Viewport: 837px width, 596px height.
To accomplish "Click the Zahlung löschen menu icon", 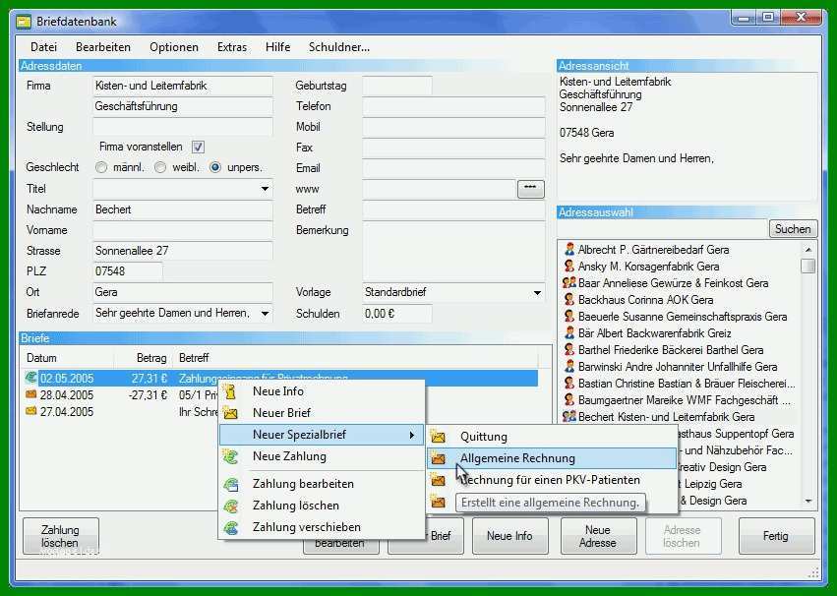I will 230,506.
